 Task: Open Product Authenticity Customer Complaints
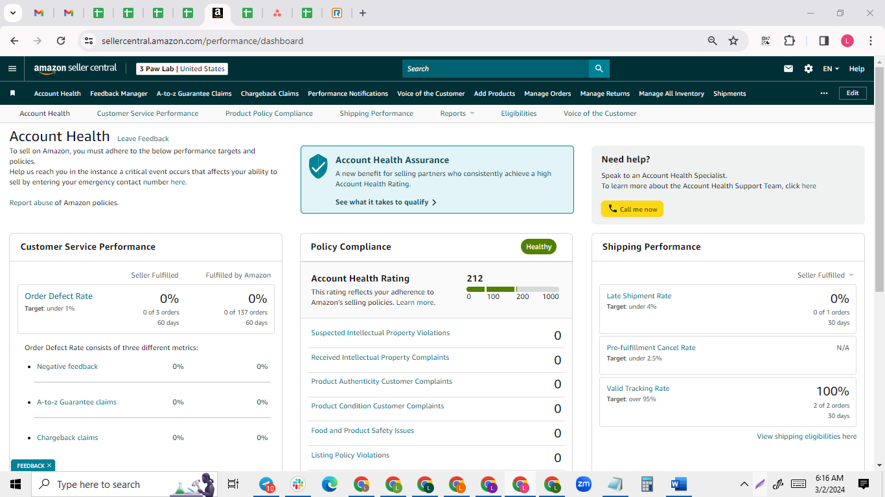click(382, 381)
